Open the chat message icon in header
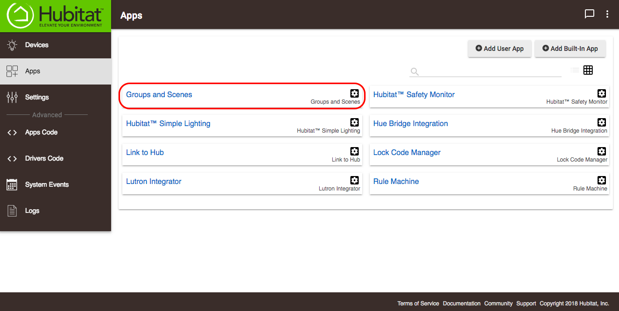Screen dimensions: 619x311 [590, 14]
